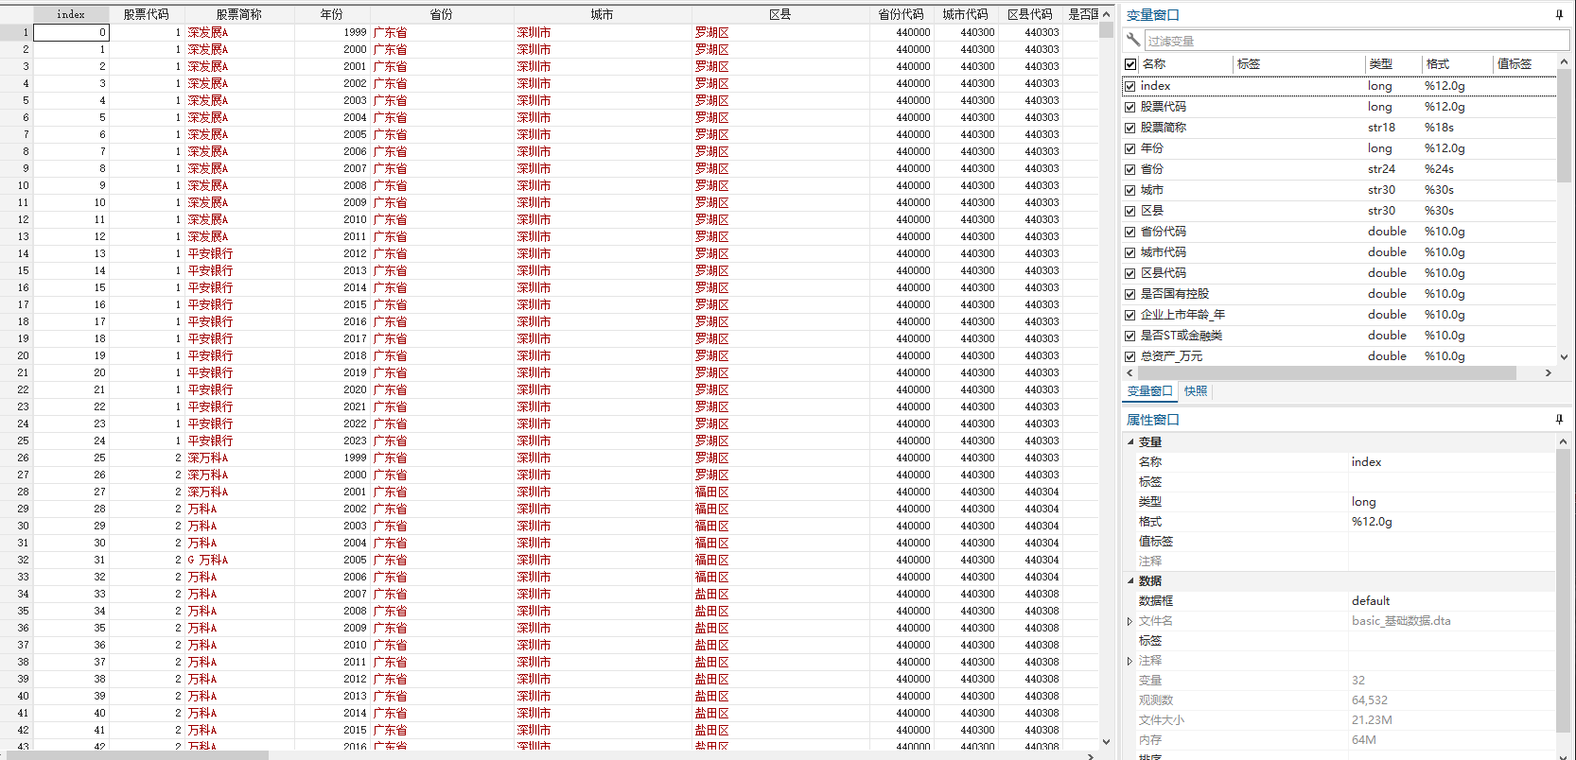The image size is (1576, 760).
Task: Select the 年份 column header
Action: click(332, 14)
